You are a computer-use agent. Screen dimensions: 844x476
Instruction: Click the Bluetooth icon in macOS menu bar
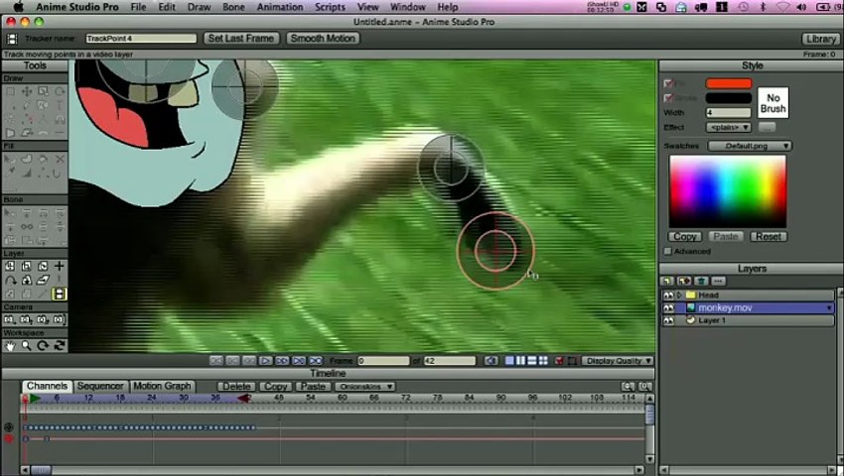763,7
